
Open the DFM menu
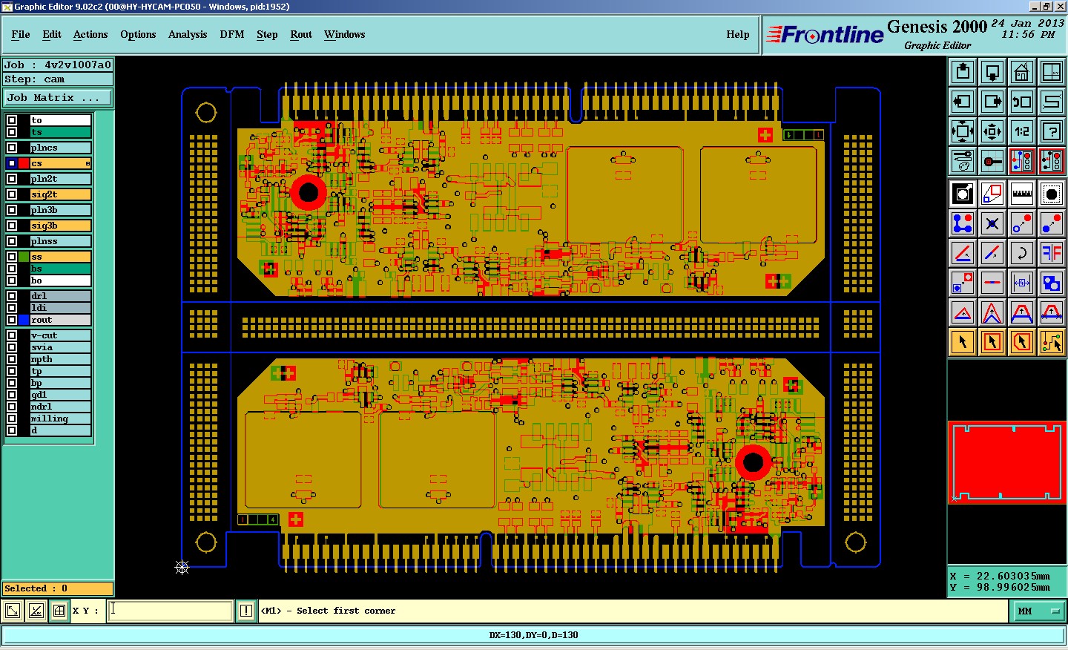pos(232,34)
